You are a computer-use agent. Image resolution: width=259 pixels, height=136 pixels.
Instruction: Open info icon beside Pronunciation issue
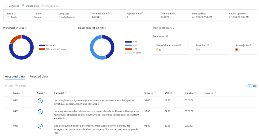[26, 28]
